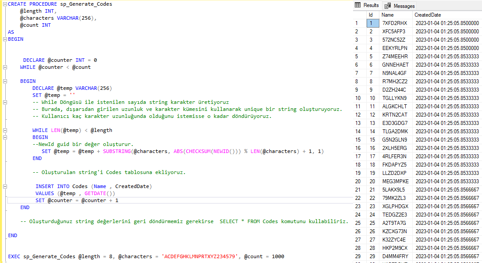The width and height of the screenshot is (482, 263).
Task: Place cursor on EXEC sp_Generate_Codes keyword
Action: [42, 256]
